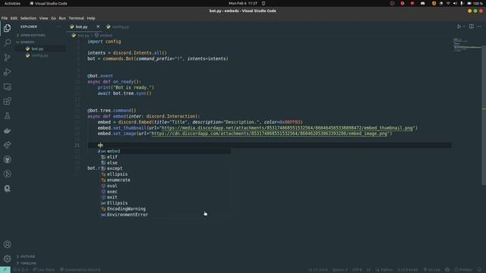Screen dimensions: 486x273
Task: Click the Spaces: 4 indentation status entry
Action: 340,270
